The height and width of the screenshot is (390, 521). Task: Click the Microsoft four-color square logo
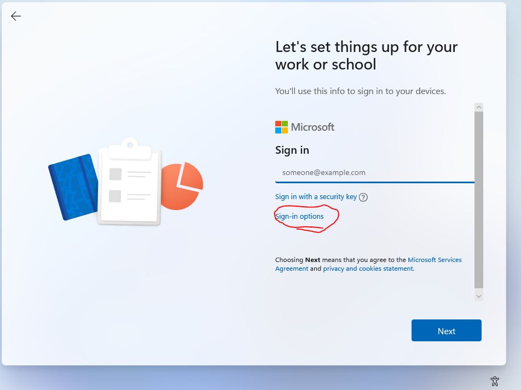tap(281, 127)
